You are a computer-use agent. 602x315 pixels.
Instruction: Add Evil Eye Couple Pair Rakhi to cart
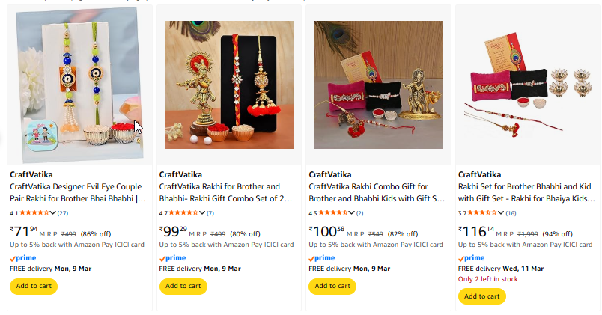[x=34, y=286]
